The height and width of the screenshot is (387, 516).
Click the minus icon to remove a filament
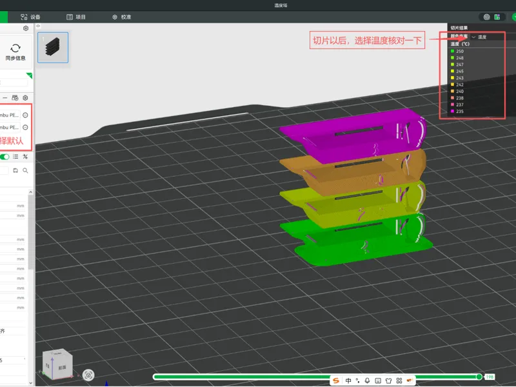pyautogui.click(x=5, y=98)
